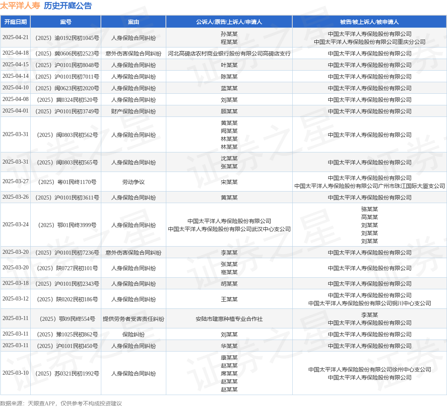
Task: Click the date 2025-04-21
Action: (16, 38)
